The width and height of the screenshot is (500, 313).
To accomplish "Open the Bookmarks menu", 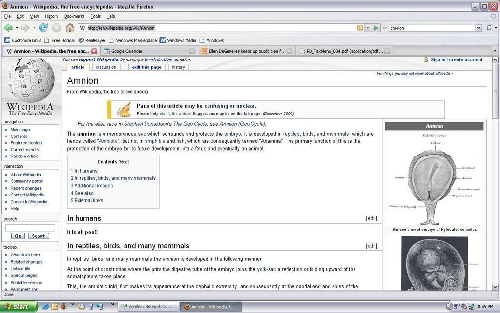I will pos(74,16).
